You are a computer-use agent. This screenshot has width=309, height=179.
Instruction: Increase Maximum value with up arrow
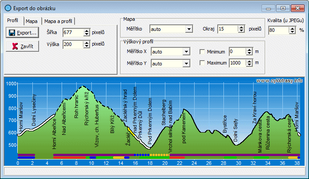249,61
